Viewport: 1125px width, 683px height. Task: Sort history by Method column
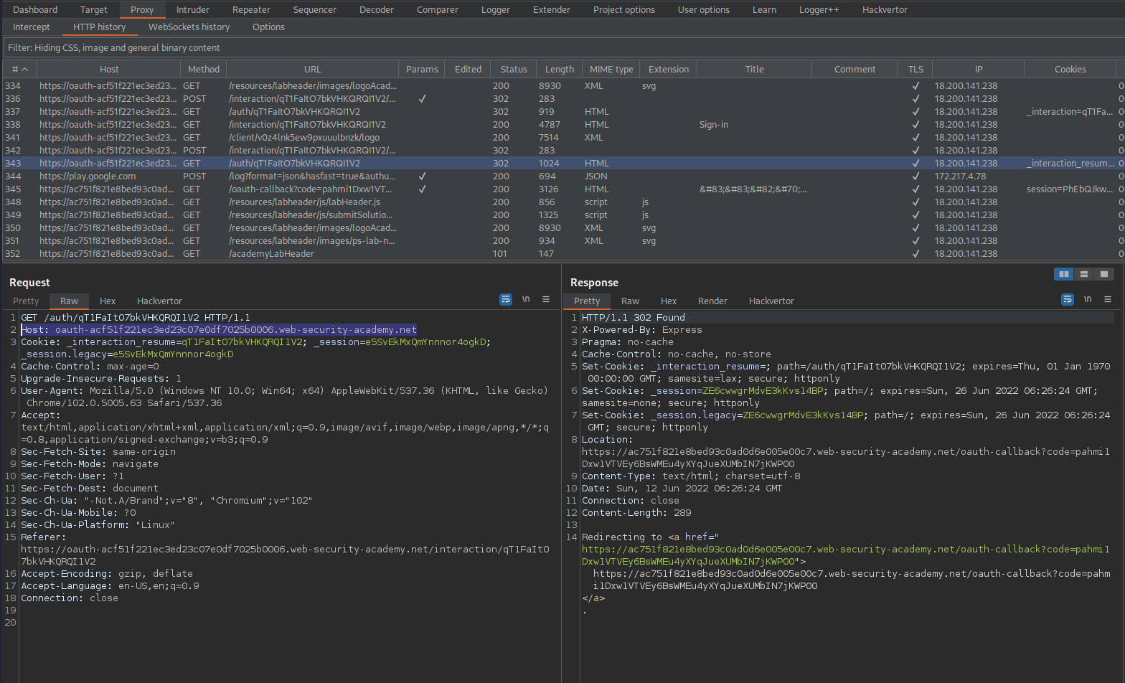tap(204, 70)
